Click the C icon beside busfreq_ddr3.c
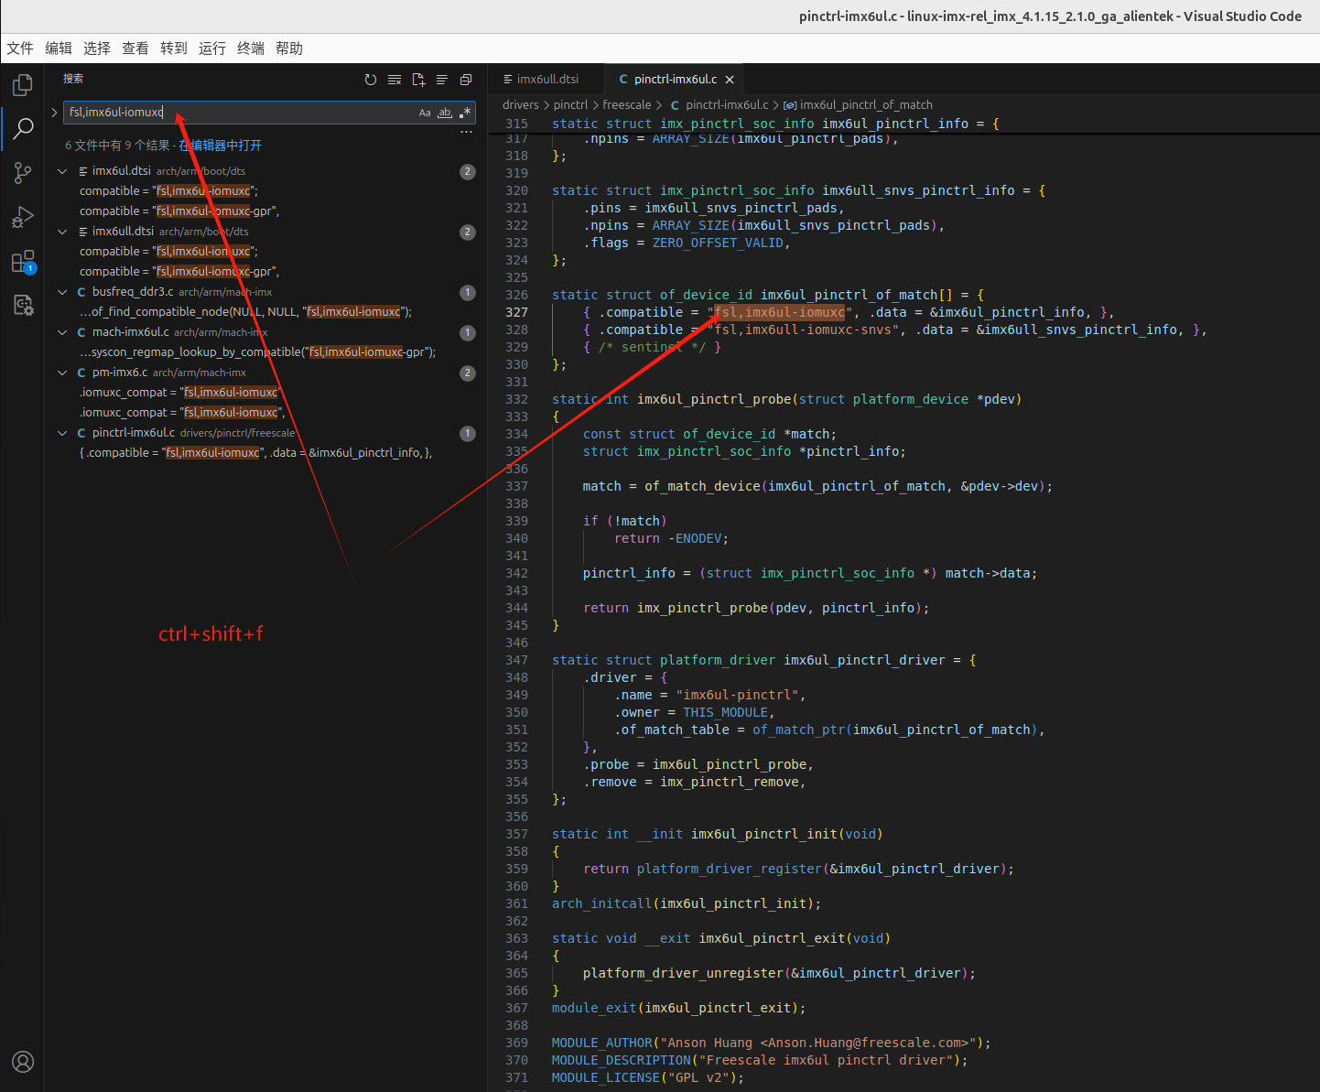Image resolution: width=1320 pixels, height=1092 pixels. click(82, 292)
